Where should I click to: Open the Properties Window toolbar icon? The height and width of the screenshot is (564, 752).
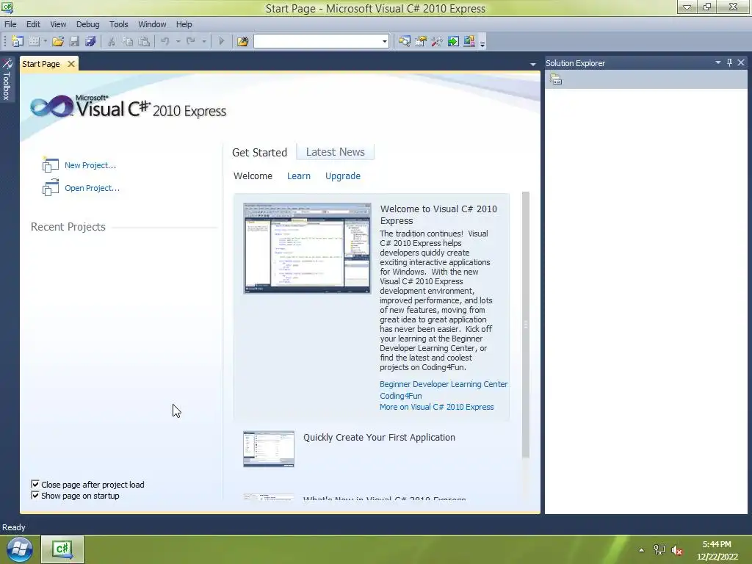(x=421, y=42)
